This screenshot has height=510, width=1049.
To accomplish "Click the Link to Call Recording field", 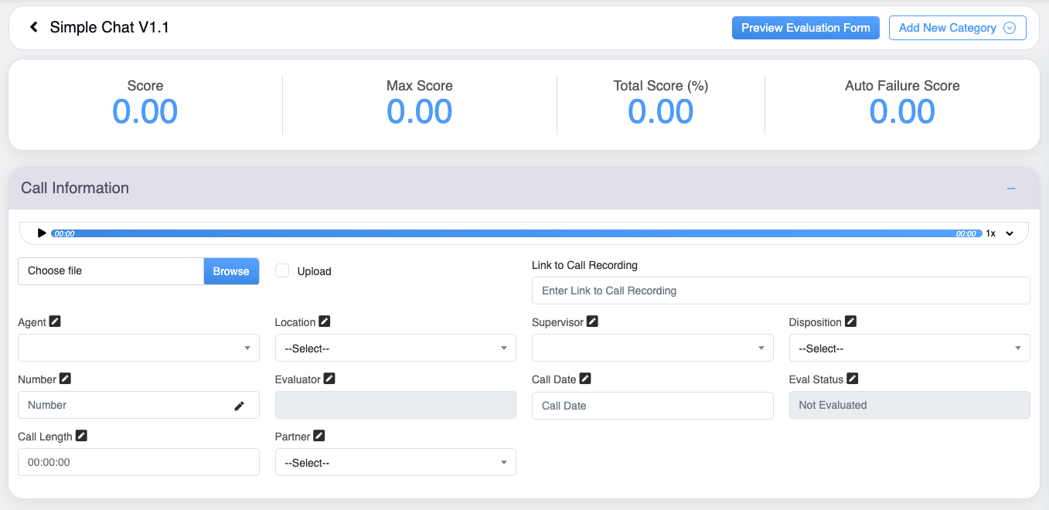I will pyautogui.click(x=781, y=291).
